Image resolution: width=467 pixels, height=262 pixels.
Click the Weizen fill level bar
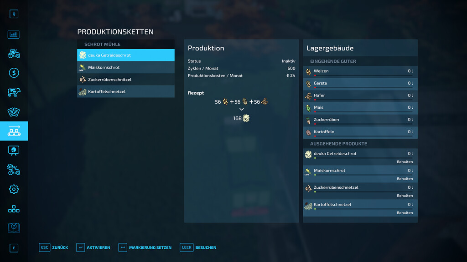point(363,76)
